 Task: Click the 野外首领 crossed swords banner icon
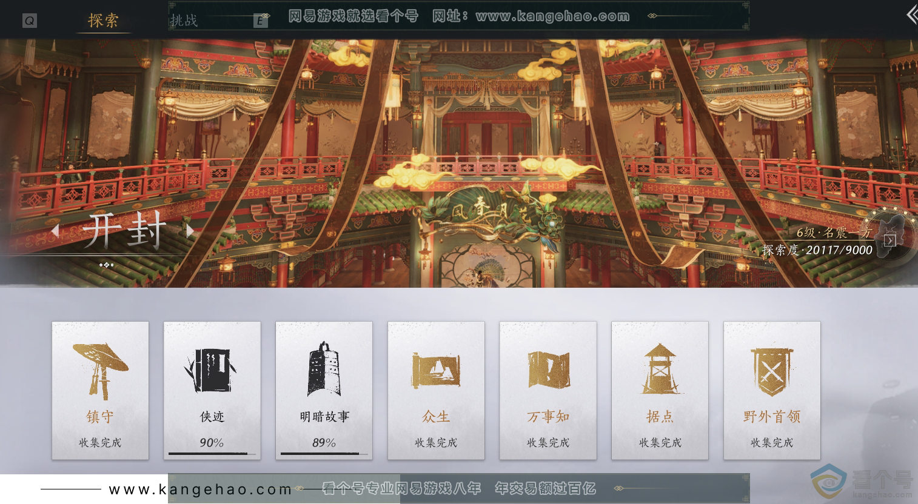pyautogui.click(x=771, y=371)
